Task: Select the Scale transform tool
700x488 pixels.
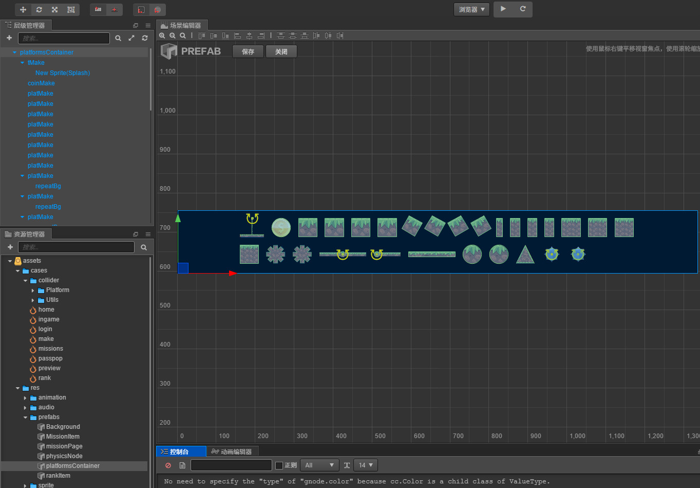Action: pos(54,9)
